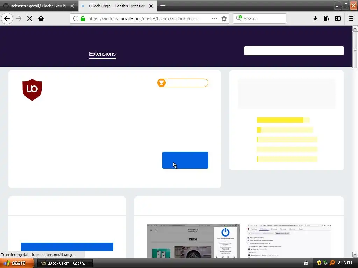This screenshot has height=268, width=358.
Task: Select the four-star rating bar
Action: 285,130
